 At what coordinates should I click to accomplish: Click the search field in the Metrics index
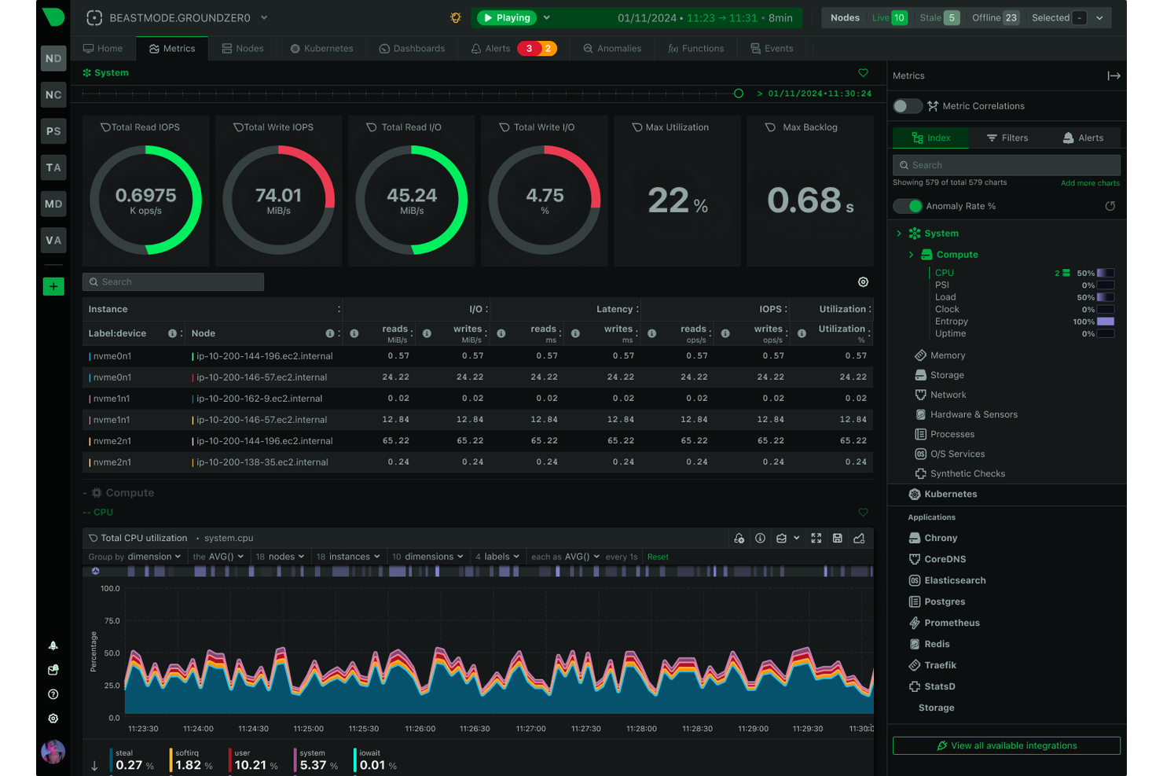pos(1006,164)
